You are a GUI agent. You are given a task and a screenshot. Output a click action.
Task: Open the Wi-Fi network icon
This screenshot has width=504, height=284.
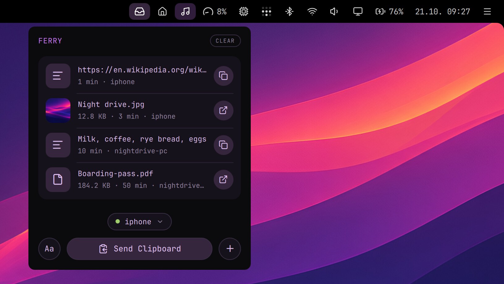(312, 11)
